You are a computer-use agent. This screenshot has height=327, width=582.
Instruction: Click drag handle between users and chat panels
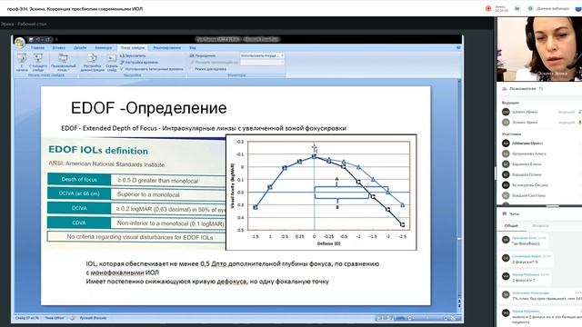[x=552, y=206]
